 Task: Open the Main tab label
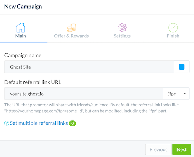tap(21, 36)
